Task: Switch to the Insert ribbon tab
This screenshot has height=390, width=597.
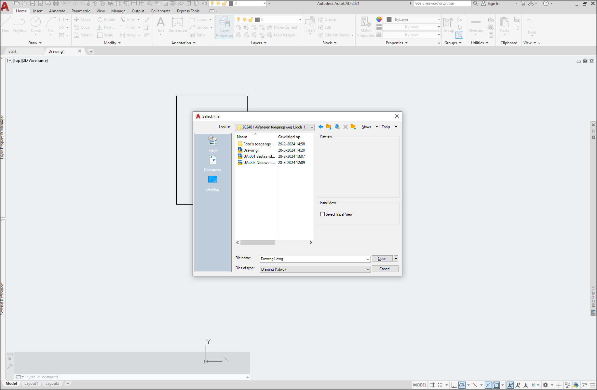Action: pyautogui.click(x=38, y=11)
